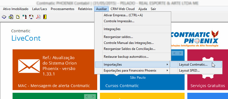
Task: Choose Restaurar backup automático...
Action: click(x=133, y=57)
